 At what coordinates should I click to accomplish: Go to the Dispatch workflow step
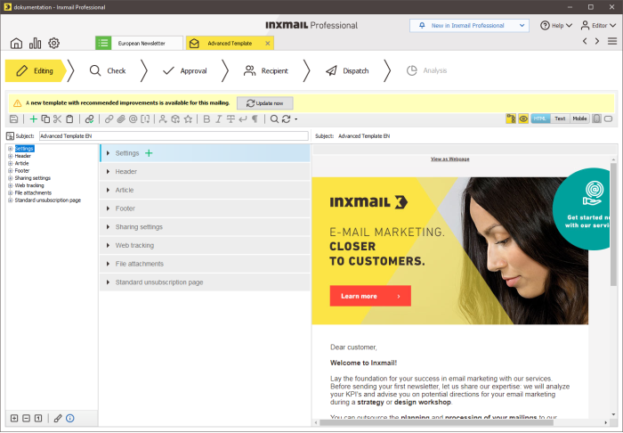click(347, 70)
